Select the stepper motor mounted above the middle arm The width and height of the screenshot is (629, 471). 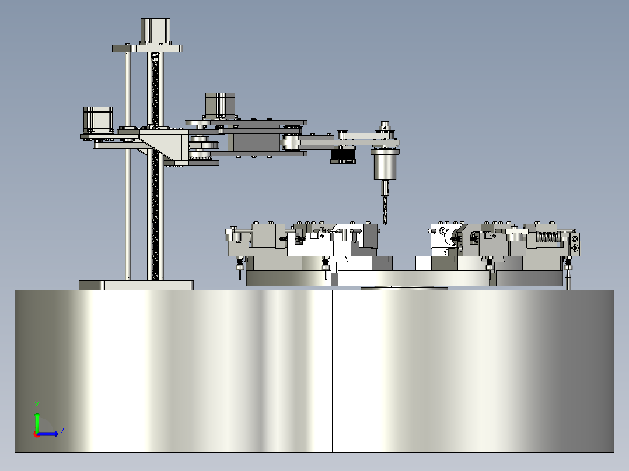pyautogui.click(x=220, y=106)
